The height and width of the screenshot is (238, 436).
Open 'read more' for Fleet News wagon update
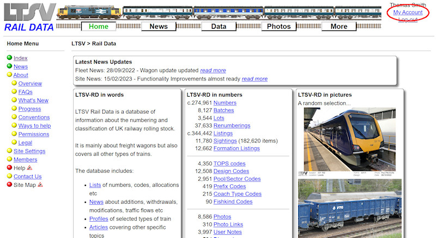(213, 70)
